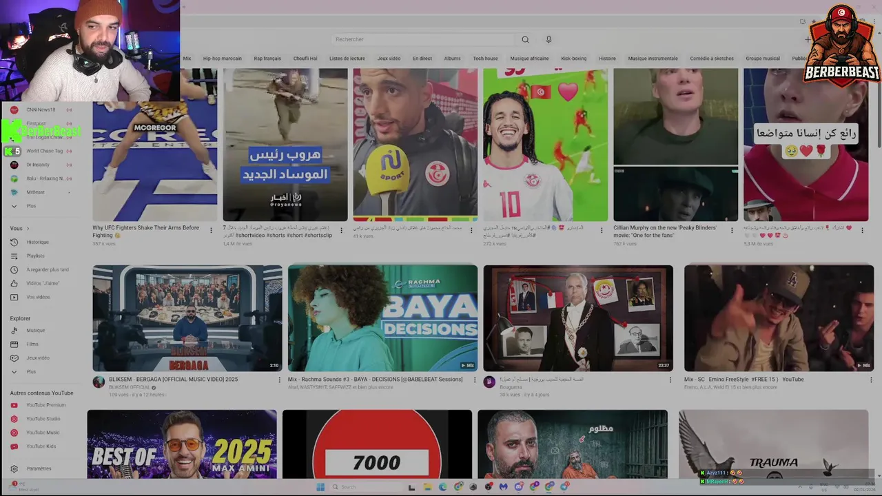This screenshot has width=882, height=496.
Task: Open title "Why UFC Fighters Shake Their Arms"
Action: [x=146, y=231]
